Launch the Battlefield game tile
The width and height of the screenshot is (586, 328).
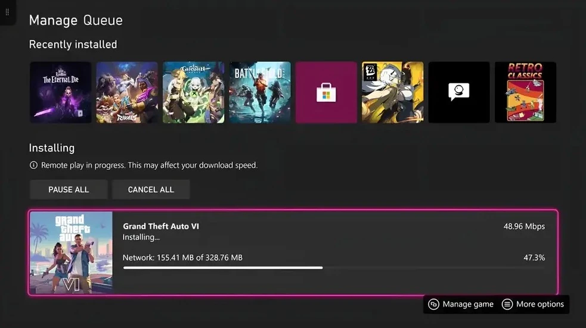click(260, 92)
